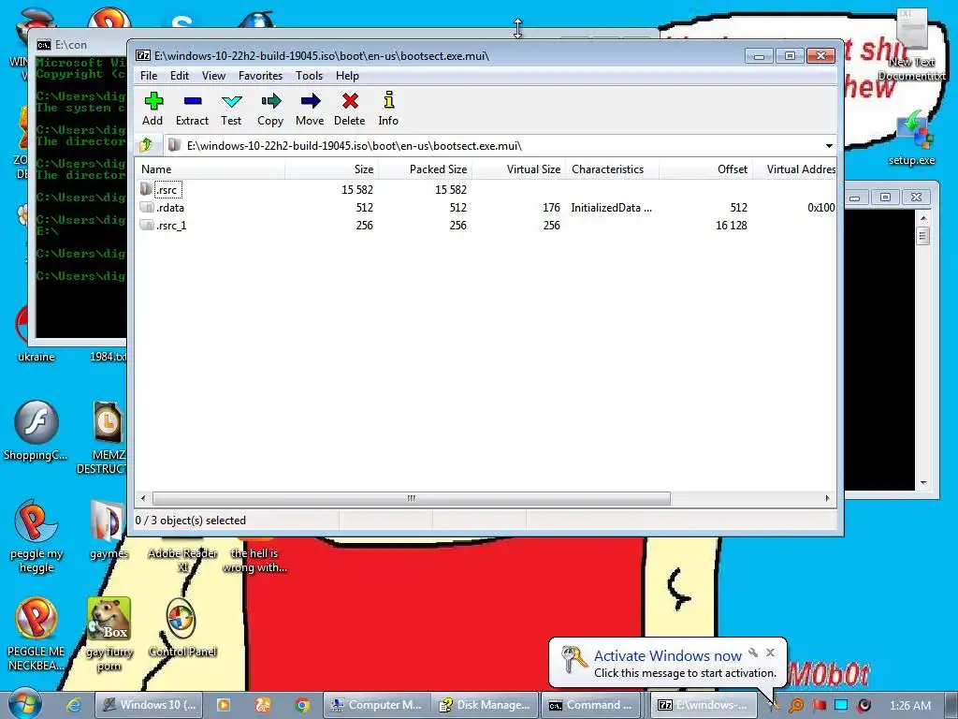Switch to Command ... taskbar window
This screenshot has width=958, height=719.
tap(591, 705)
